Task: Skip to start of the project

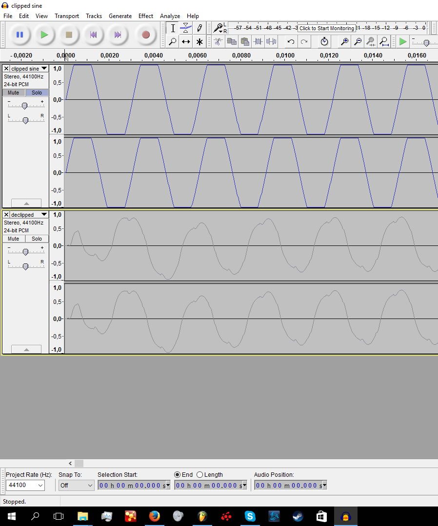Action: [93, 35]
